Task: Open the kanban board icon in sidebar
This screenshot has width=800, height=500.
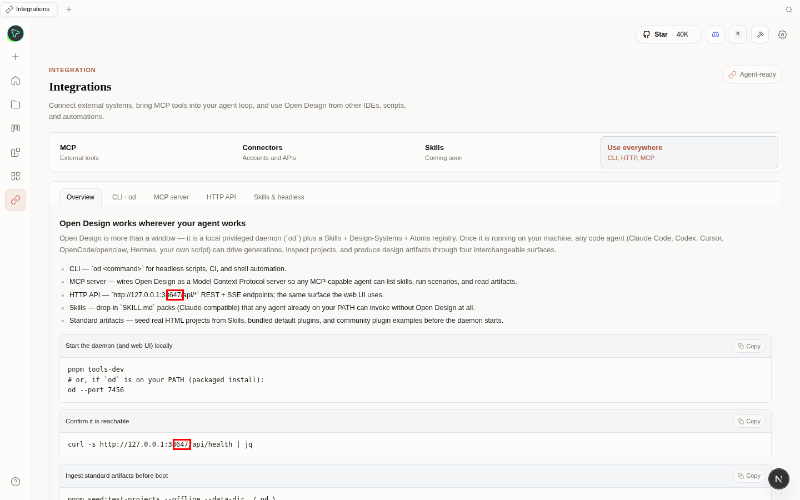Action: (16, 128)
